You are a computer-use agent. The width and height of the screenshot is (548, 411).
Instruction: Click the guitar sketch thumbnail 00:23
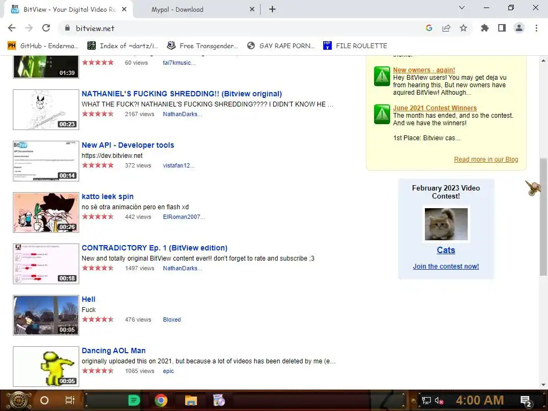pos(46,109)
